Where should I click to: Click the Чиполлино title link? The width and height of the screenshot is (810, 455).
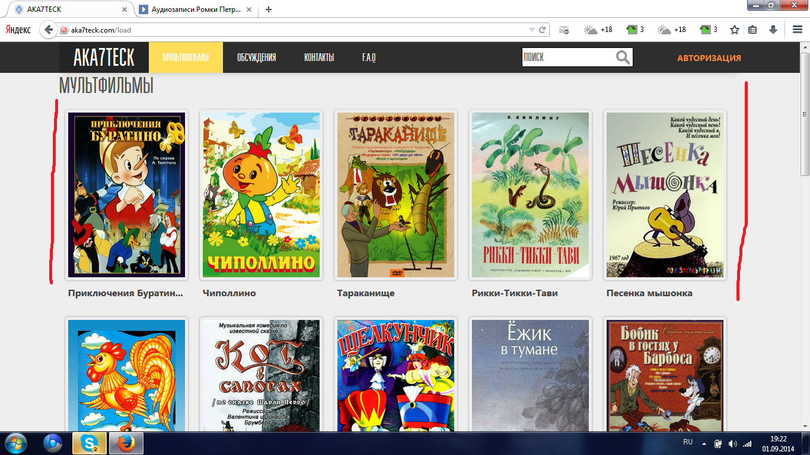(x=229, y=293)
